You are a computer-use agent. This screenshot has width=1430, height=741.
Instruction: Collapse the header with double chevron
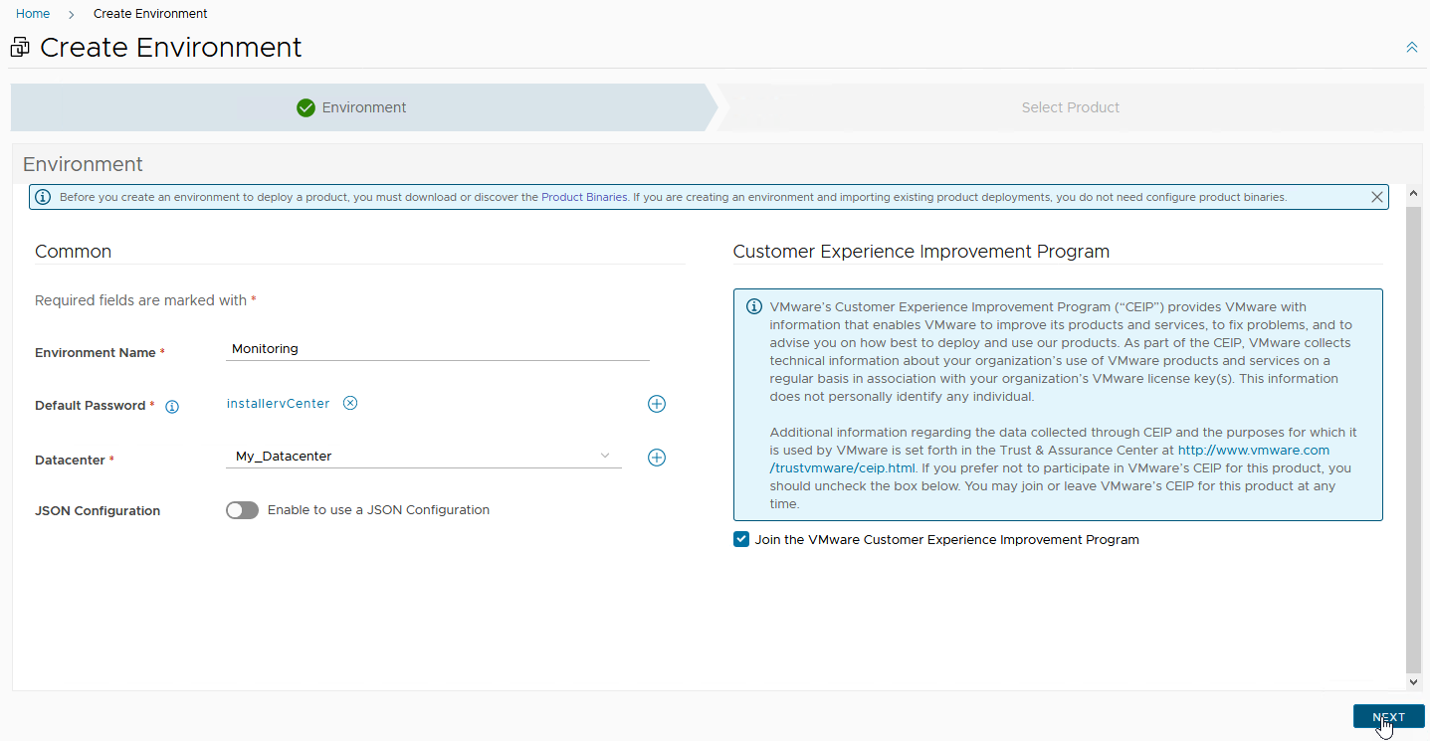[1411, 48]
